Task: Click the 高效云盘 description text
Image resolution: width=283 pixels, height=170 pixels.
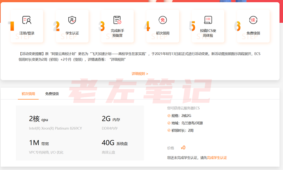Action: tap(108, 152)
